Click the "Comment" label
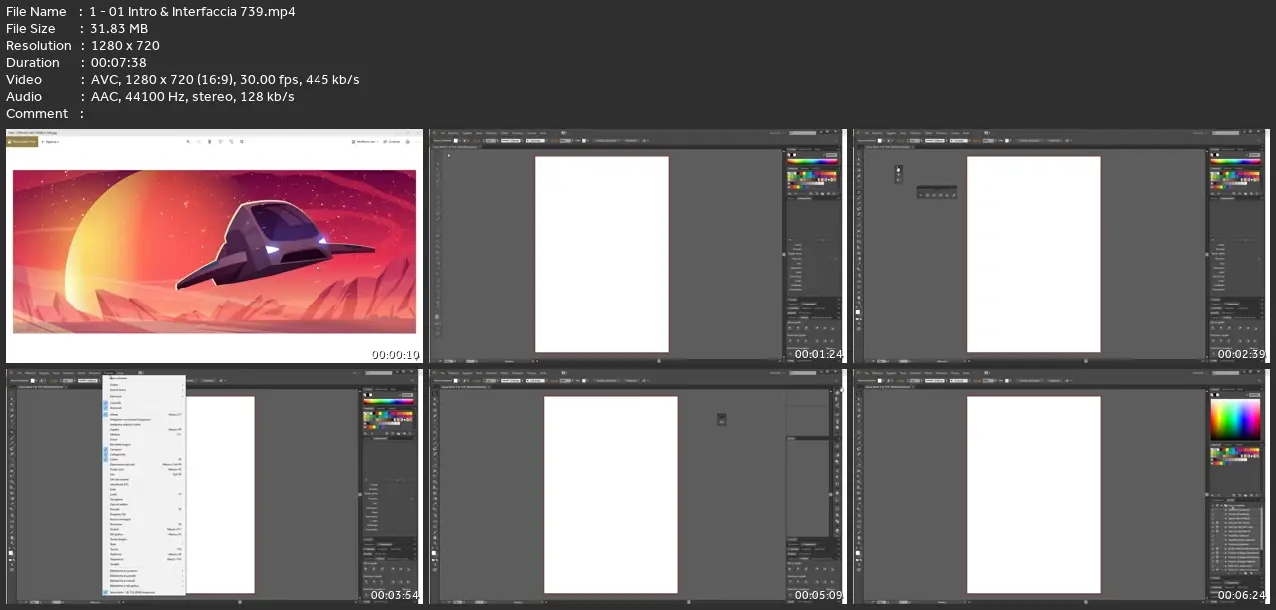Screen dimensions: 1276x610 tap(37, 114)
